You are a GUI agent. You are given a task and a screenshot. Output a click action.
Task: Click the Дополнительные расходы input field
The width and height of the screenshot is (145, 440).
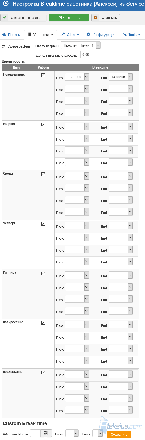90,54
